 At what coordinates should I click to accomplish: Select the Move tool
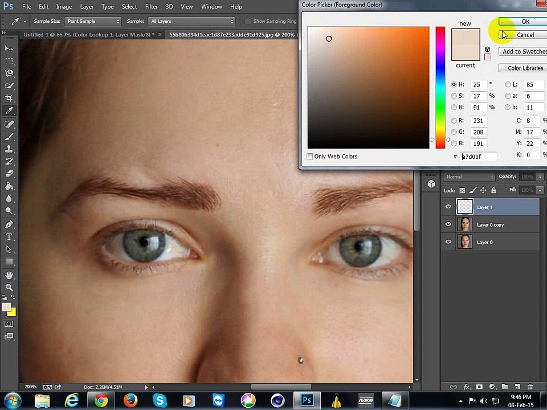pos(9,49)
